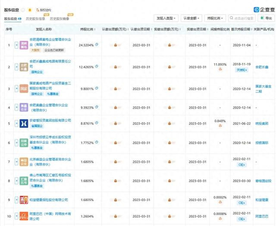The height and width of the screenshot is (226, 276).
Task: Open the 天使轮 funding round tag
Action: [x=241, y=70]
